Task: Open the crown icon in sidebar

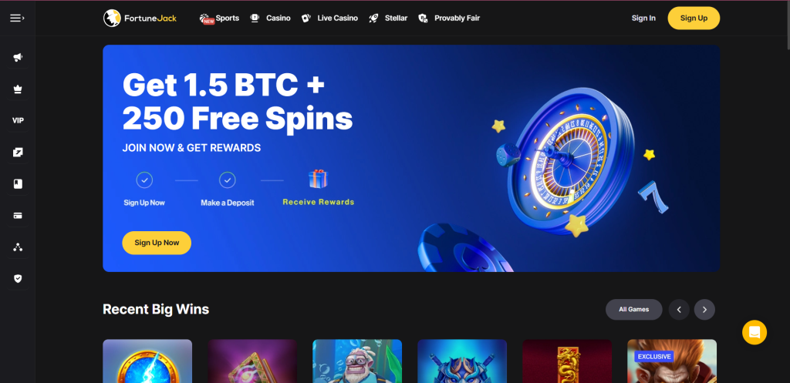Action: (18, 89)
